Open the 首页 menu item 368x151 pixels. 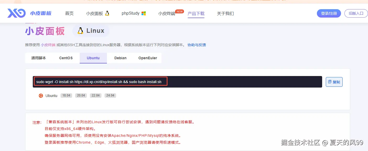point(69,13)
